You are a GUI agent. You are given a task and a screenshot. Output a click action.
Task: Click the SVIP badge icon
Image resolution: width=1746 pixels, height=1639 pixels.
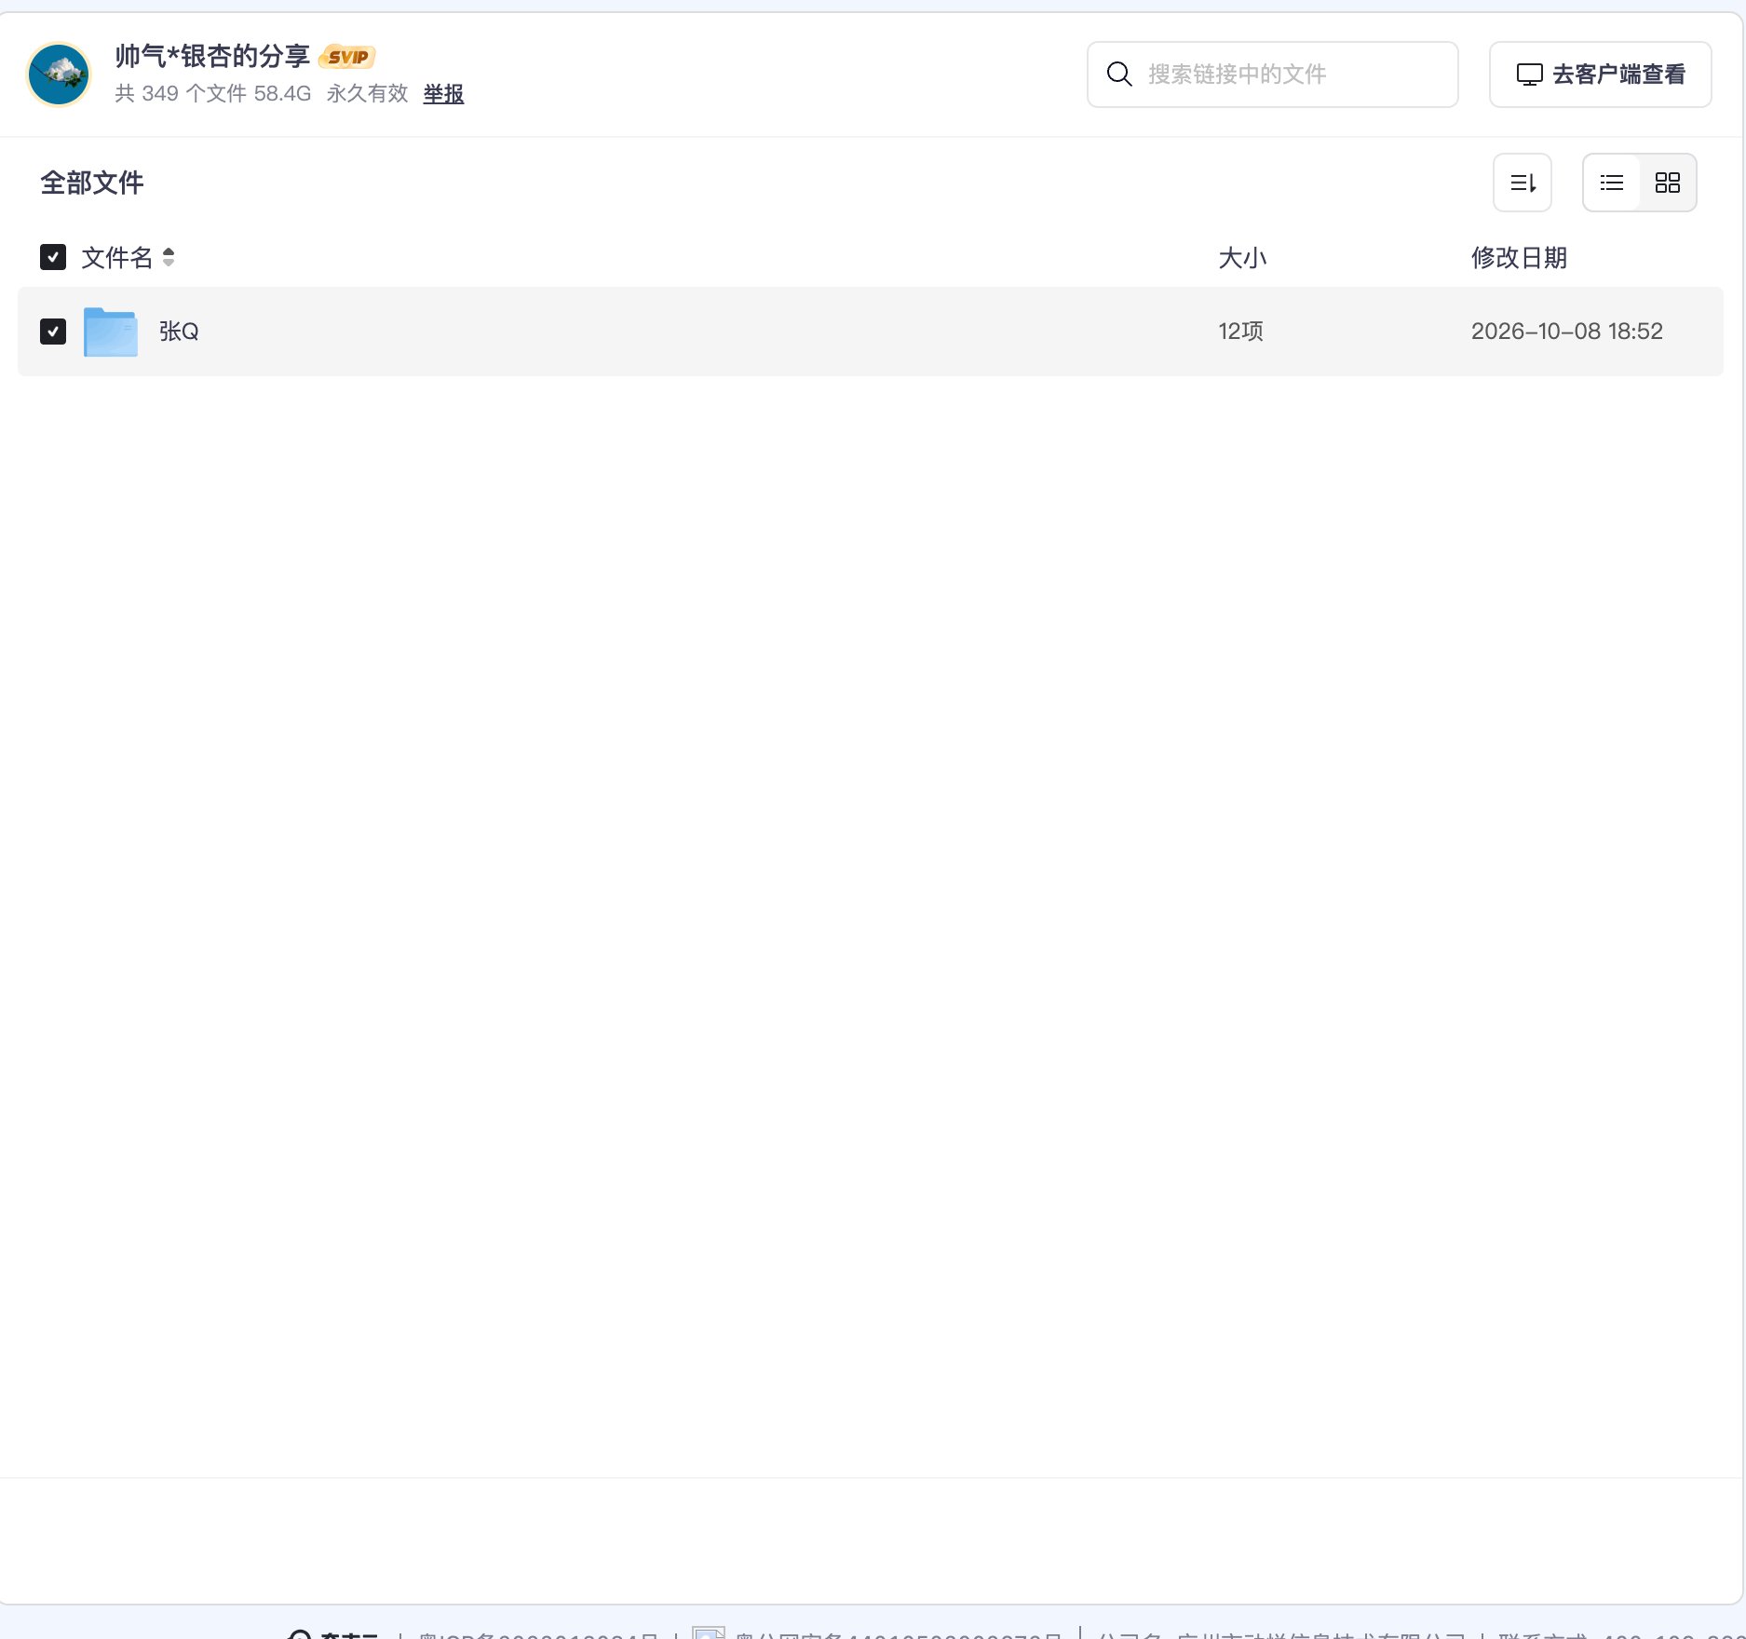[x=347, y=57]
